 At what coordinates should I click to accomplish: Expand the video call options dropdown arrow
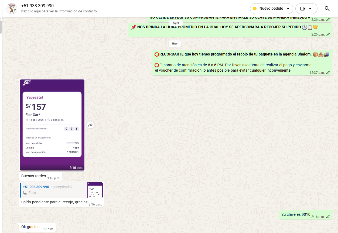310,9
